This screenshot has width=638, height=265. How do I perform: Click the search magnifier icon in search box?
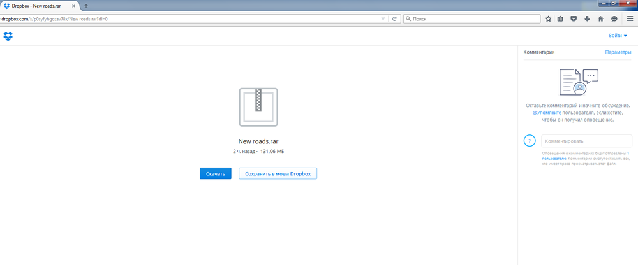point(408,19)
